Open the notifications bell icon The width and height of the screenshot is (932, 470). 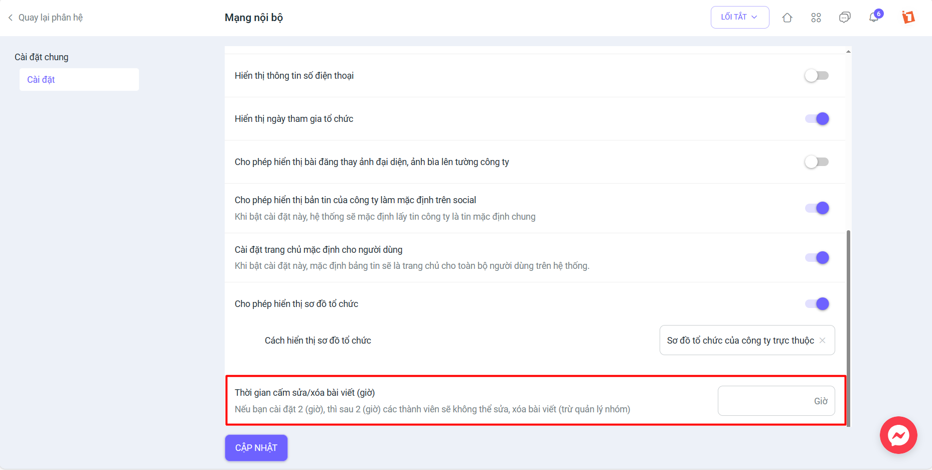click(x=874, y=18)
